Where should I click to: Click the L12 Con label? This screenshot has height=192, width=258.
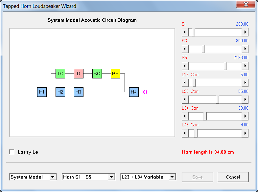pyautogui.click(x=190, y=75)
